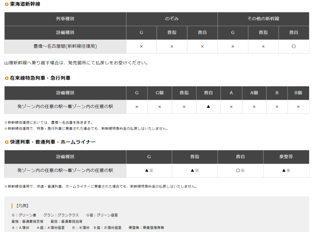This screenshot has height=232, width=319.
Task: Click the 発ゾーン内の任意の駅〜着ゾーン内の任意の駅 row label
Action: click(65, 107)
